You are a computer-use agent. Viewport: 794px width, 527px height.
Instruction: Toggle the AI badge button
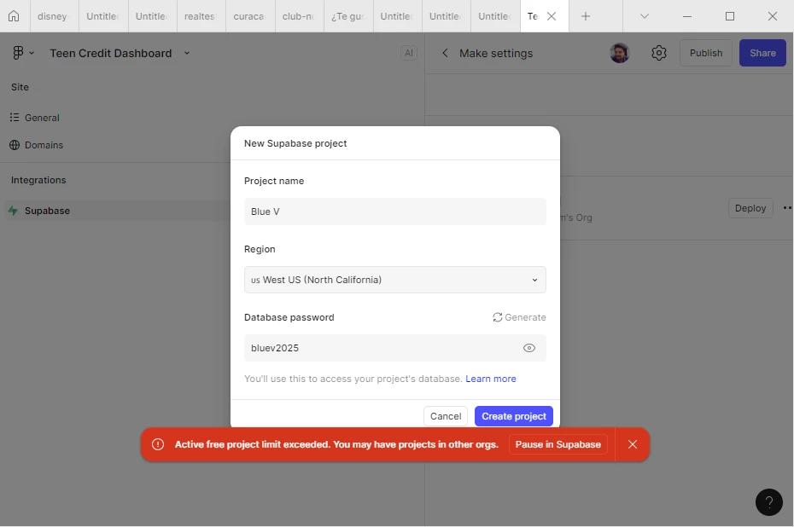[x=409, y=53]
